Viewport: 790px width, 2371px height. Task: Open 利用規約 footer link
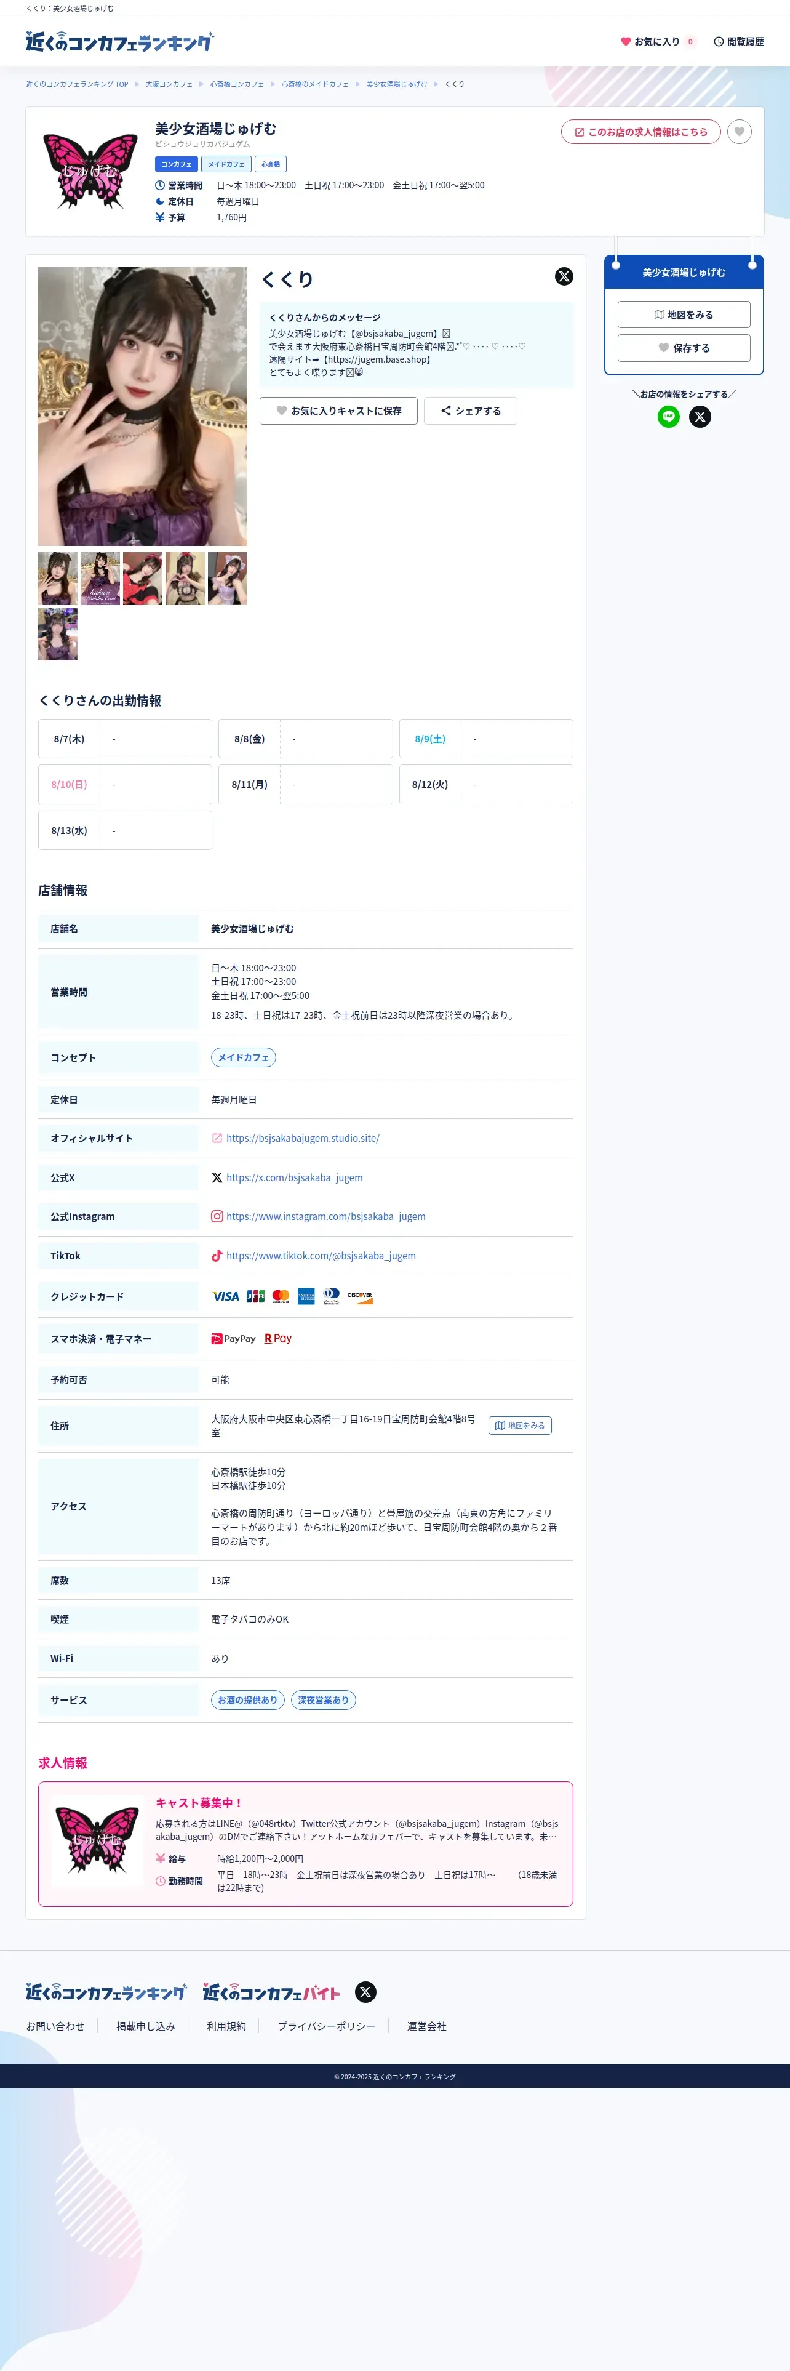pyautogui.click(x=226, y=2026)
